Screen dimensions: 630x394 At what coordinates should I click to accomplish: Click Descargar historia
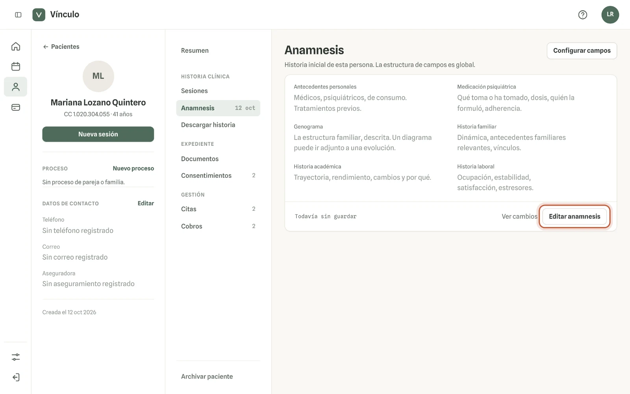point(218,125)
